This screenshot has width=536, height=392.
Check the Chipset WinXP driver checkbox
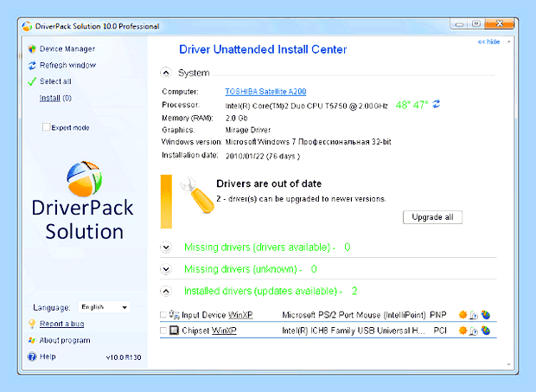(x=163, y=331)
